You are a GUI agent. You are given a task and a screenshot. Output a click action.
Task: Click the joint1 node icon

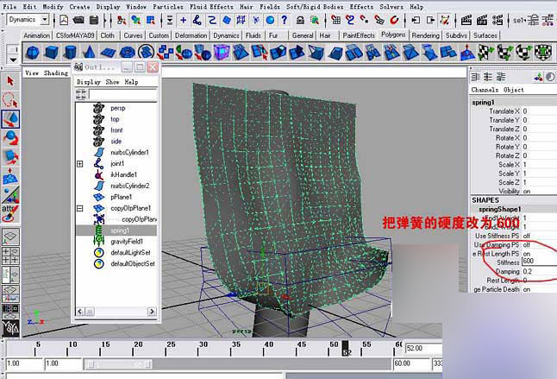pos(99,163)
